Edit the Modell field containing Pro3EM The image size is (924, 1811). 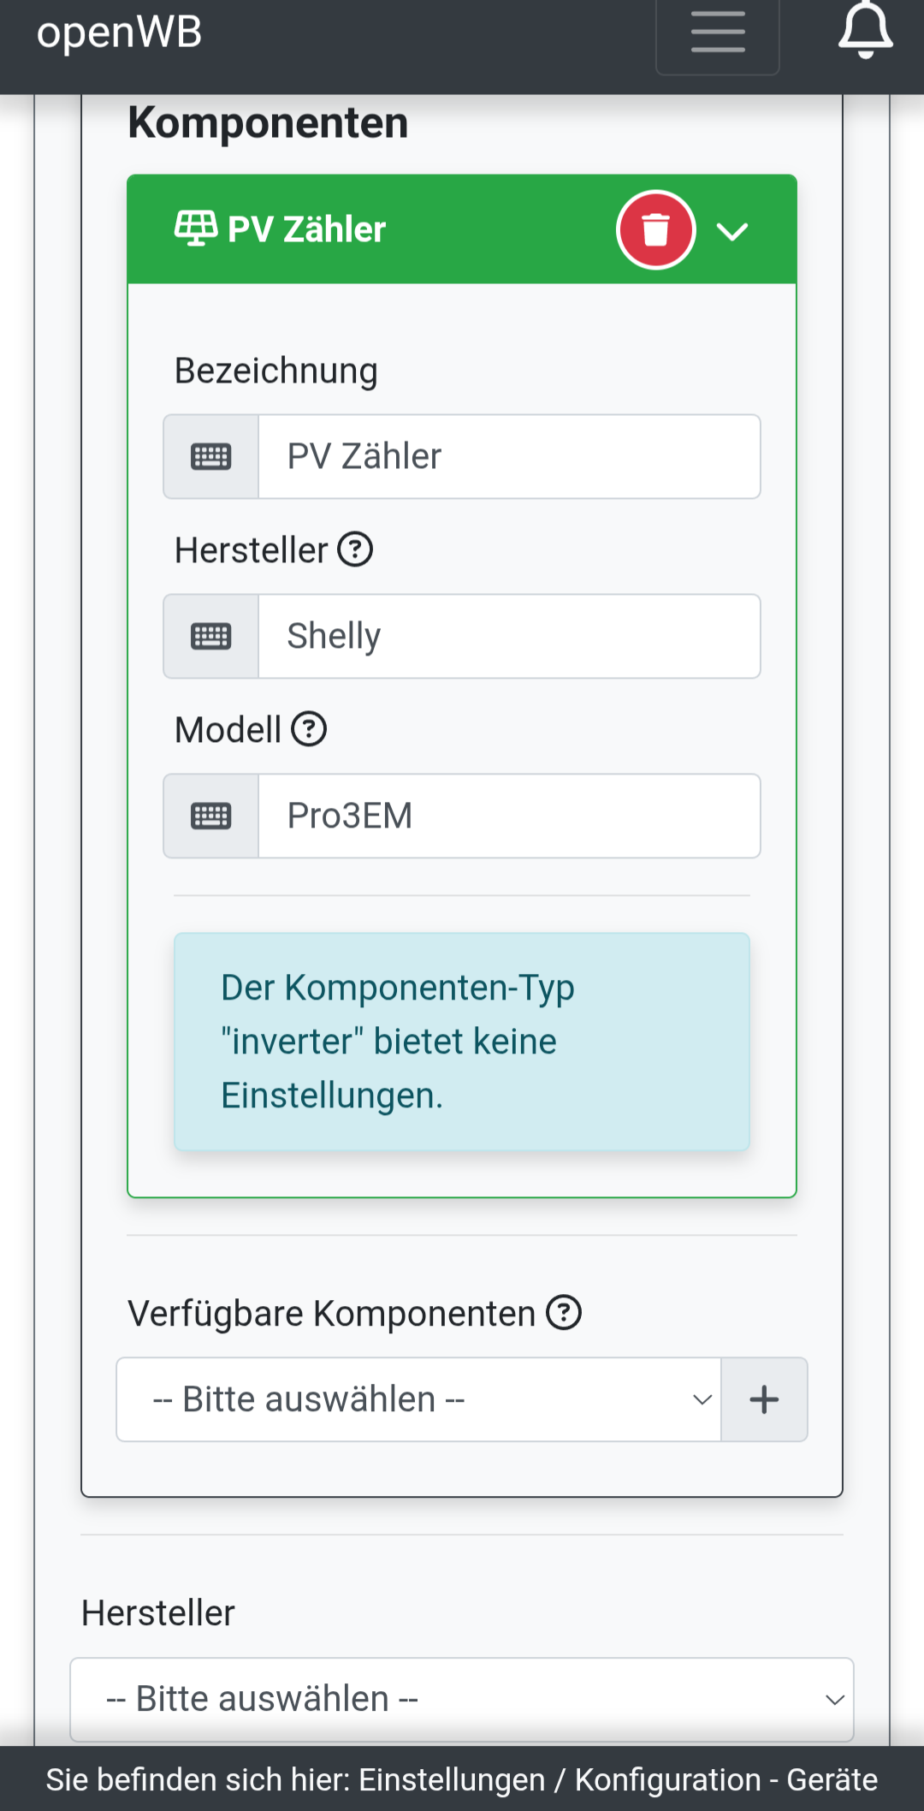(509, 816)
